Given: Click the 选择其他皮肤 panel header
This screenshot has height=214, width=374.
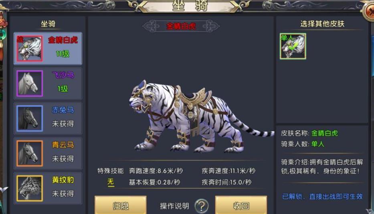Looking at the screenshot, I should coord(322,24).
